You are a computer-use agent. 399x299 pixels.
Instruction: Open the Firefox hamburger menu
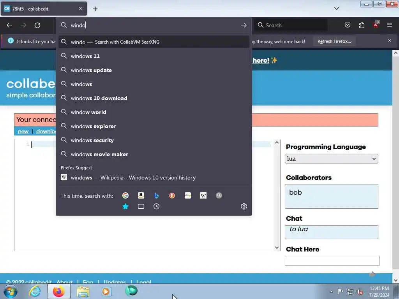point(390,25)
